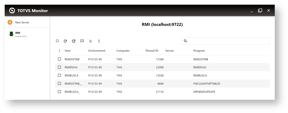The width and height of the screenshot is (288, 113).
Task: Click computer THIS in FWCLEANTMPTABLES row
Action: point(119,84)
